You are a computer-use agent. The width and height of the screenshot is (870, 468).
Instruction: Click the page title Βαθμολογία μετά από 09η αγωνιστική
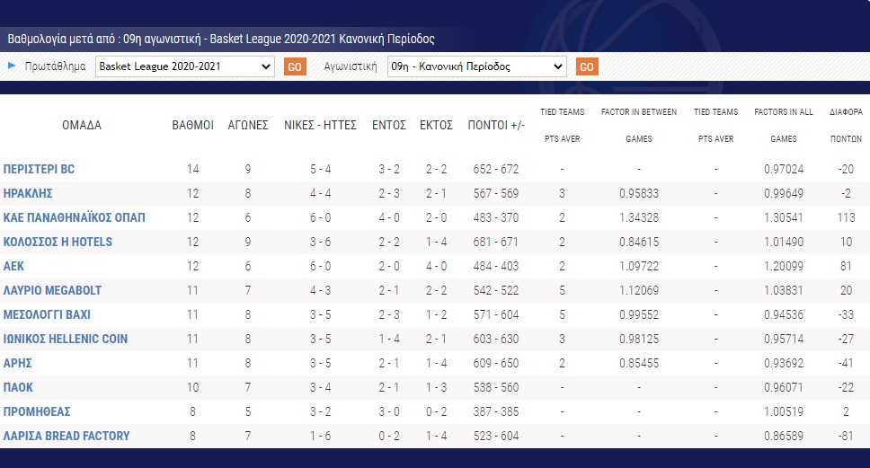coord(221,40)
